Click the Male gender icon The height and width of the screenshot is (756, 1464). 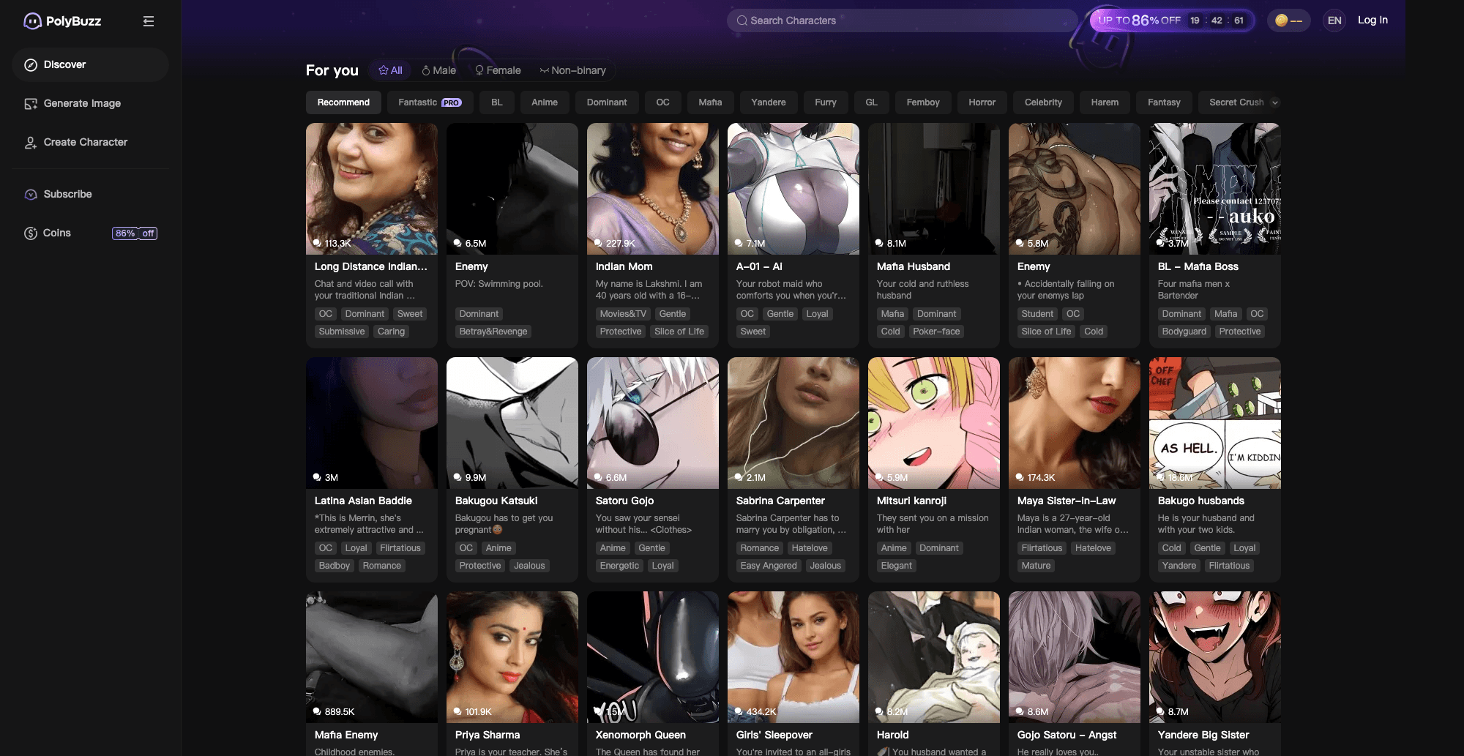(x=426, y=70)
